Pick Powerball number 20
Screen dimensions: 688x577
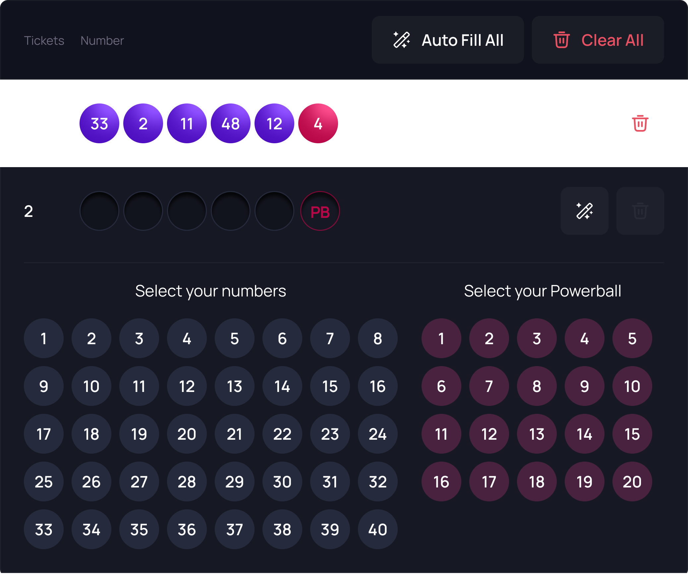(x=632, y=482)
